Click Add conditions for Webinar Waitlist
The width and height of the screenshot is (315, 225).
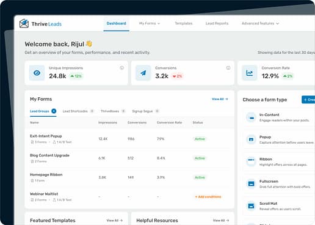click(x=208, y=197)
